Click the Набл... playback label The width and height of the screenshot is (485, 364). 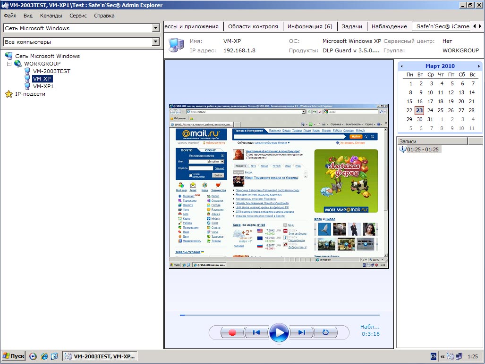click(370, 327)
